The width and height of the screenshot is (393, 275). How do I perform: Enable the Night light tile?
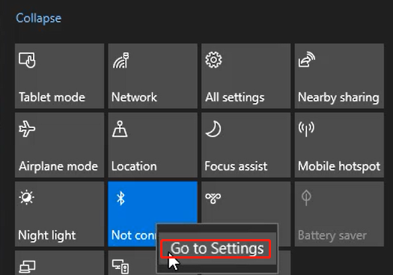click(x=59, y=214)
